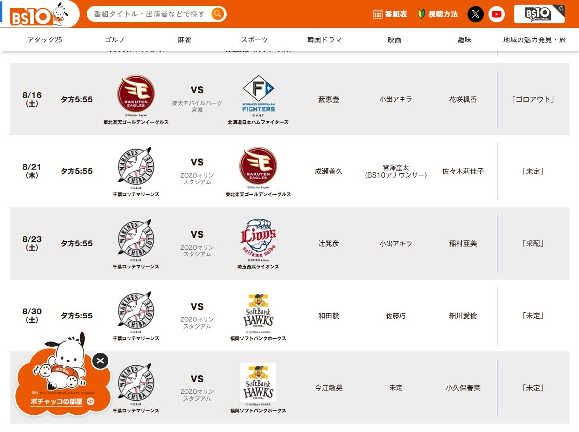Viewport: 579px width, 432px height.
Task: Click team name 埼玉西武ライオンズ
Action: pos(258,267)
